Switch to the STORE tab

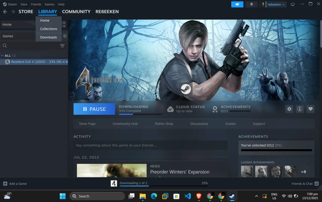click(26, 12)
